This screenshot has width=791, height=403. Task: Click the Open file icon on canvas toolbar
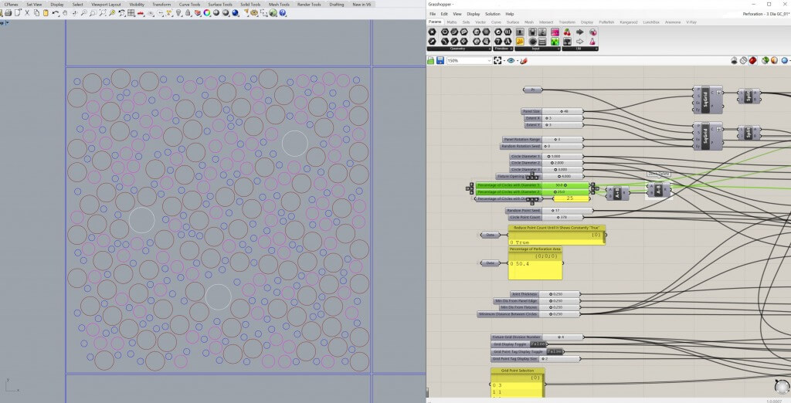click(431, 60)
